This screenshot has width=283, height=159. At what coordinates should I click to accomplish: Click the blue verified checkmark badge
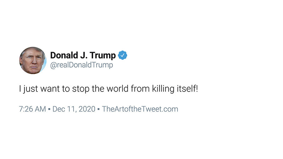[x=122, y=55]
